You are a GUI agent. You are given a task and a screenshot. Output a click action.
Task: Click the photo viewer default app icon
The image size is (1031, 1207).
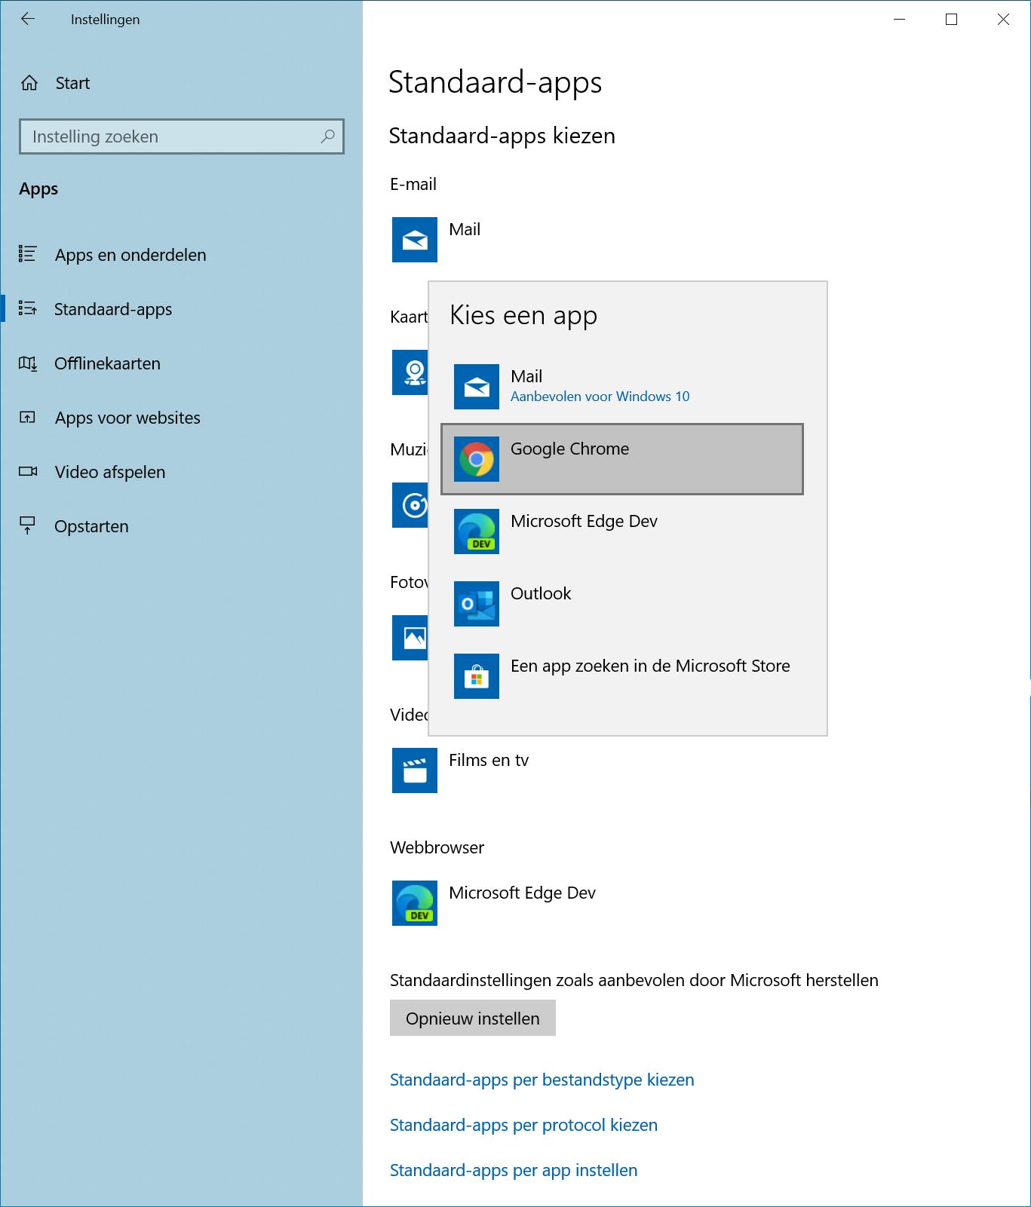[410, 638]
